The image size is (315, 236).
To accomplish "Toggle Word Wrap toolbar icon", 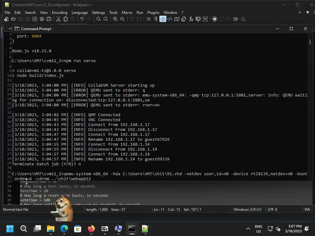I will point(149,19).
